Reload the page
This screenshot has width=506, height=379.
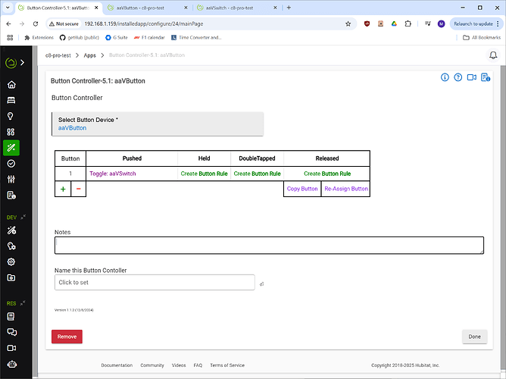(x=36, y=24)
